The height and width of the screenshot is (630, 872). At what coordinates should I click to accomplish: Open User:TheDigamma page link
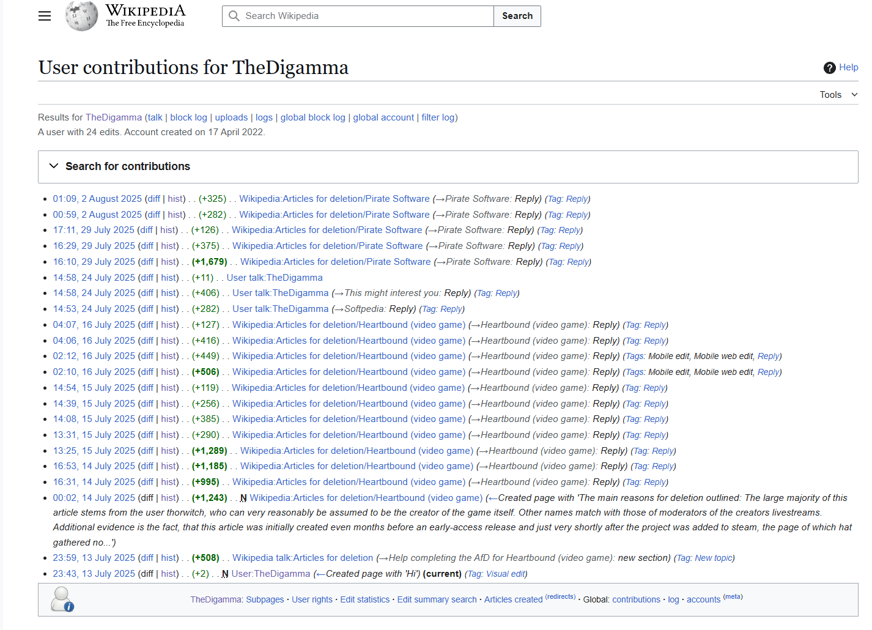(x=271, y=574)
